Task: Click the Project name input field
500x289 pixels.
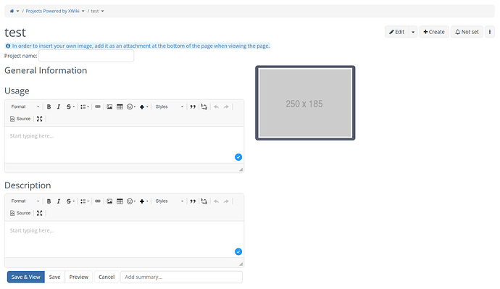Action: click(86, 56)
